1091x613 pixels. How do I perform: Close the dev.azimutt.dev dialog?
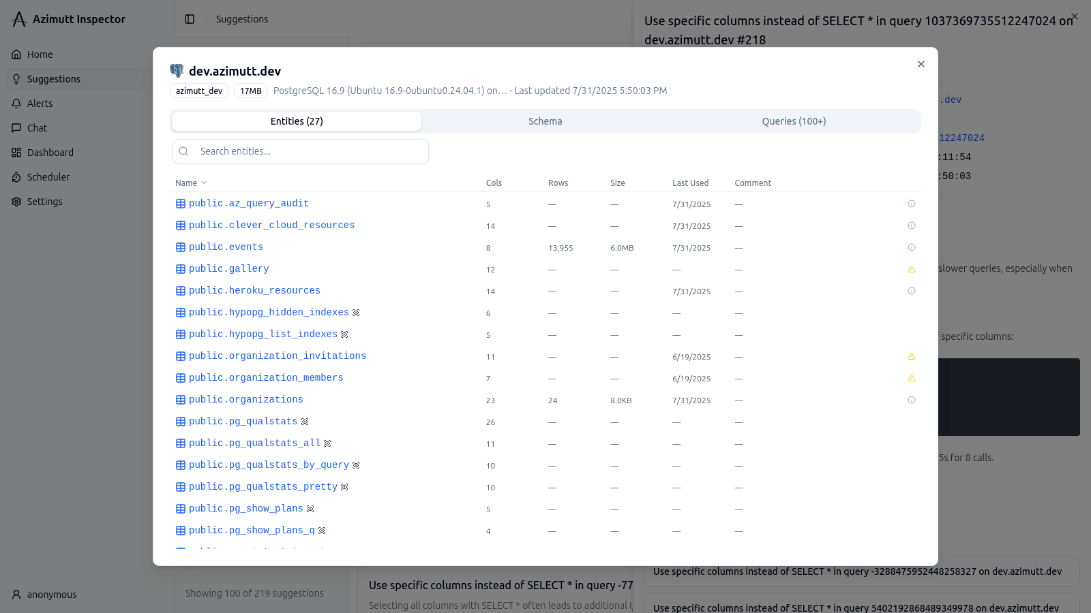pyautogui.click(x=921, y=64)
